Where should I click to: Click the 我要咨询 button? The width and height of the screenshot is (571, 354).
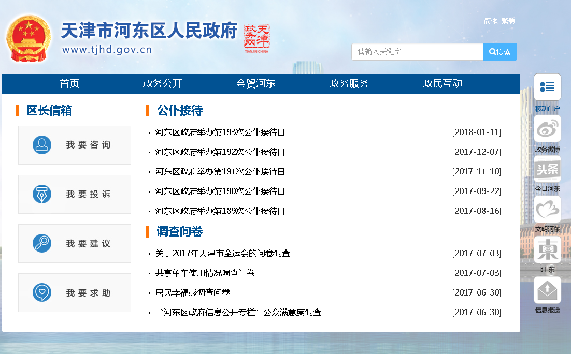click(75, 145)
